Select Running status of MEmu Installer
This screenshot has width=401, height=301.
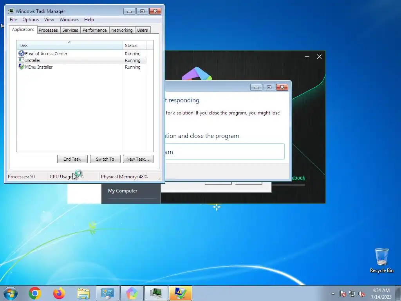[x=132, y=67]
